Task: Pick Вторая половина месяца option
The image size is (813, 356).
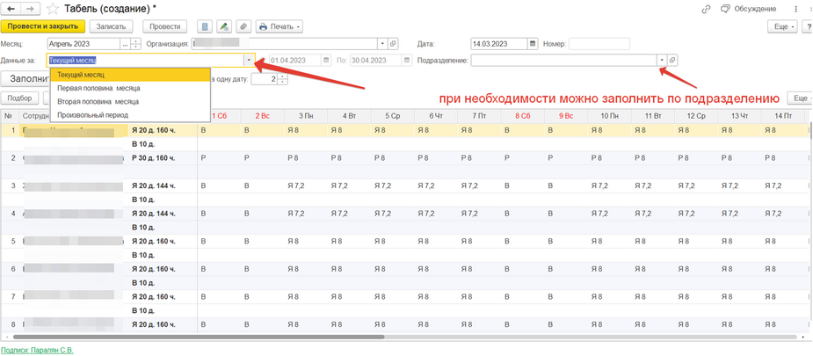Action: point(98,102)
